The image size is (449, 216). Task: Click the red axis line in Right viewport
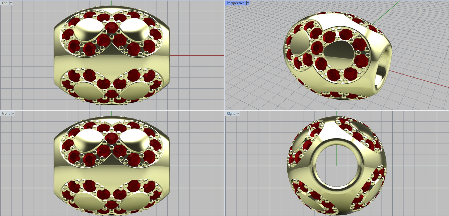pos(415,166)
